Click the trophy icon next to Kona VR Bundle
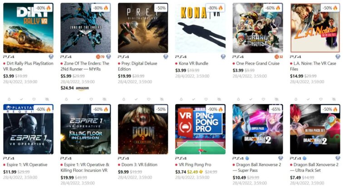This screenshot has height=190, width=344. pos(223,57)
